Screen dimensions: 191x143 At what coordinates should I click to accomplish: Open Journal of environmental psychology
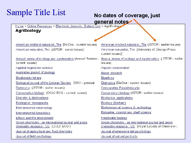click(126, 131)
